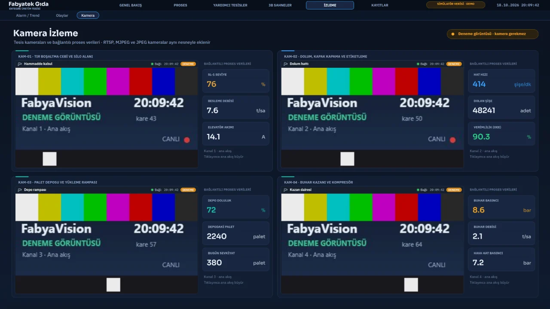Switch to 3B SAHNELER view
The width and height of the screenshot is (550, 309).
click(280, 5)
